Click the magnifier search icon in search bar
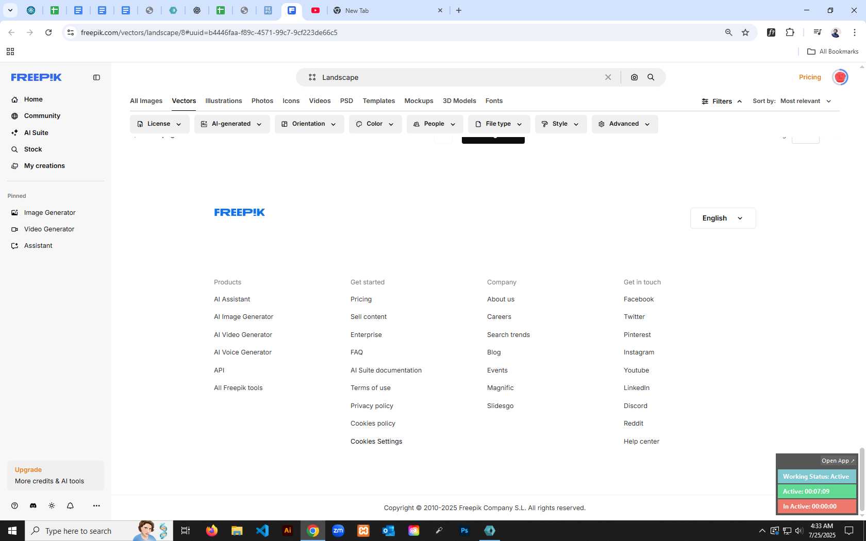 coord(651,77)
